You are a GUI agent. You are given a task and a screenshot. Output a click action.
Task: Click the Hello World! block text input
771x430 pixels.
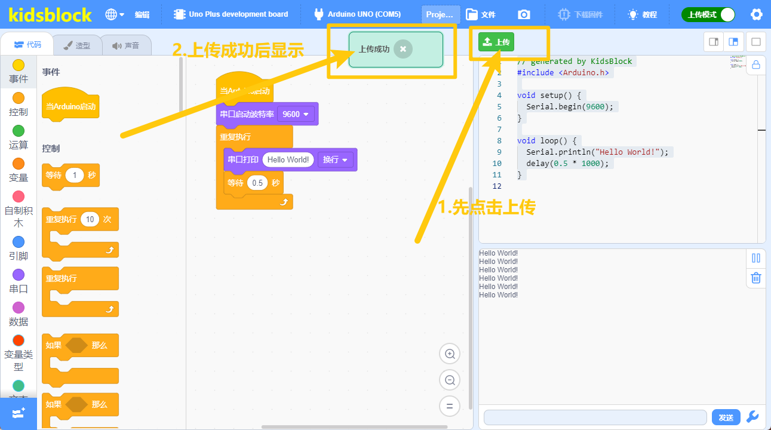coord(288,160)
